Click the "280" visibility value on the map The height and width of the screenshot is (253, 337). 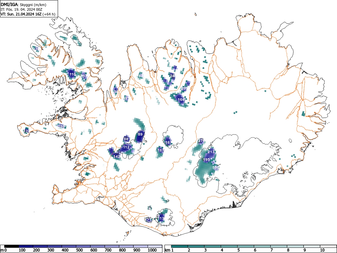(x=61, y=126)
